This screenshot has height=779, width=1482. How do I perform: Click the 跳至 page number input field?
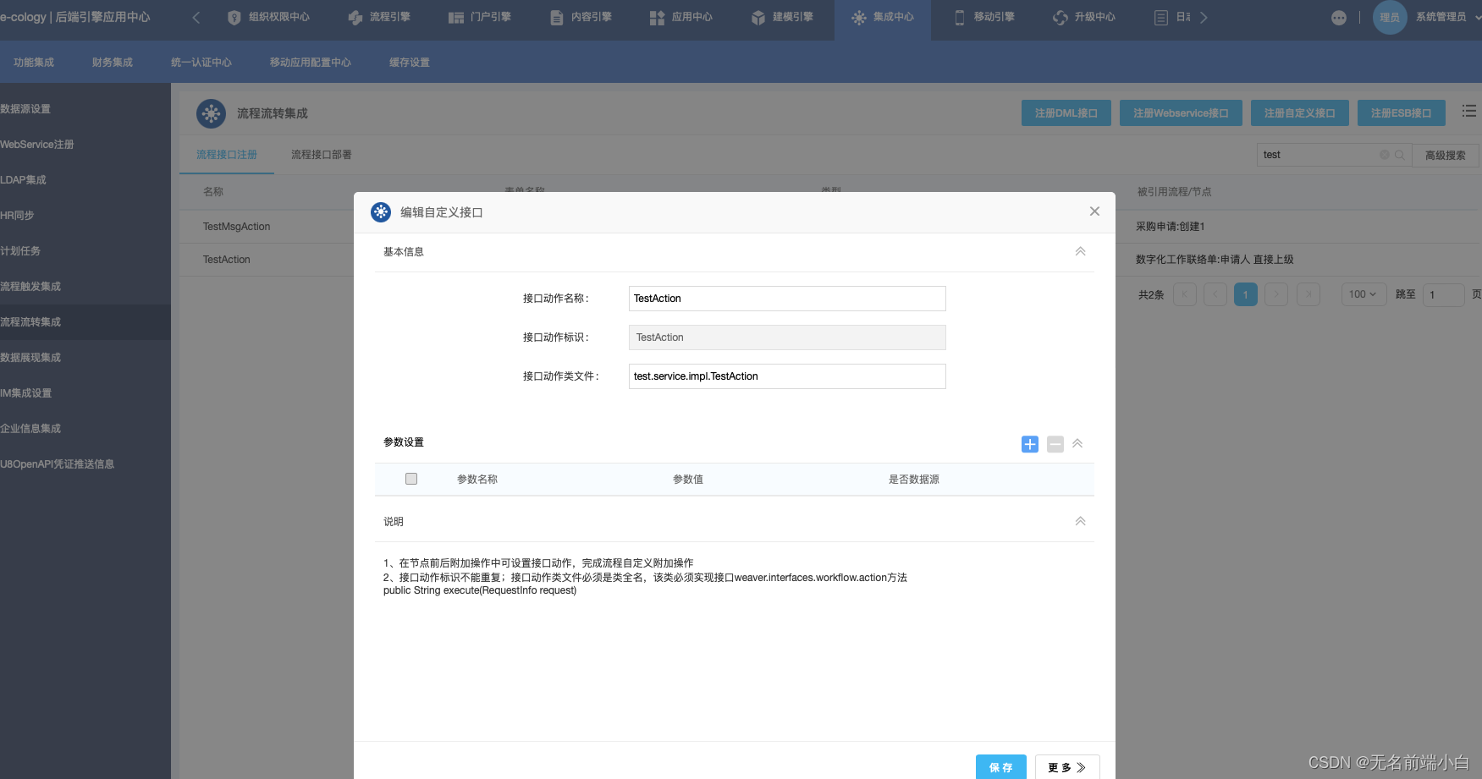(1442, 294)
